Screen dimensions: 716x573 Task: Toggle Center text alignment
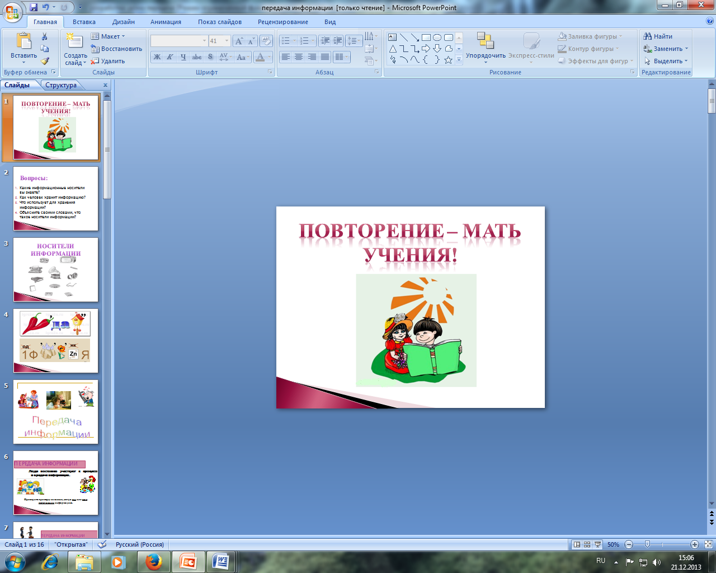point(299,57)
